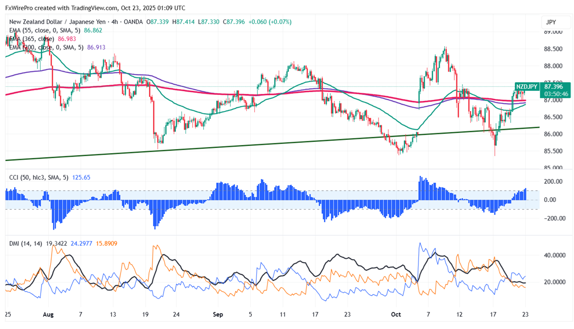Image resolution: width=574 pixels, height=329 pixels.
Task: Click the DMI ADX value 19.3422
Action: [56, 243]
